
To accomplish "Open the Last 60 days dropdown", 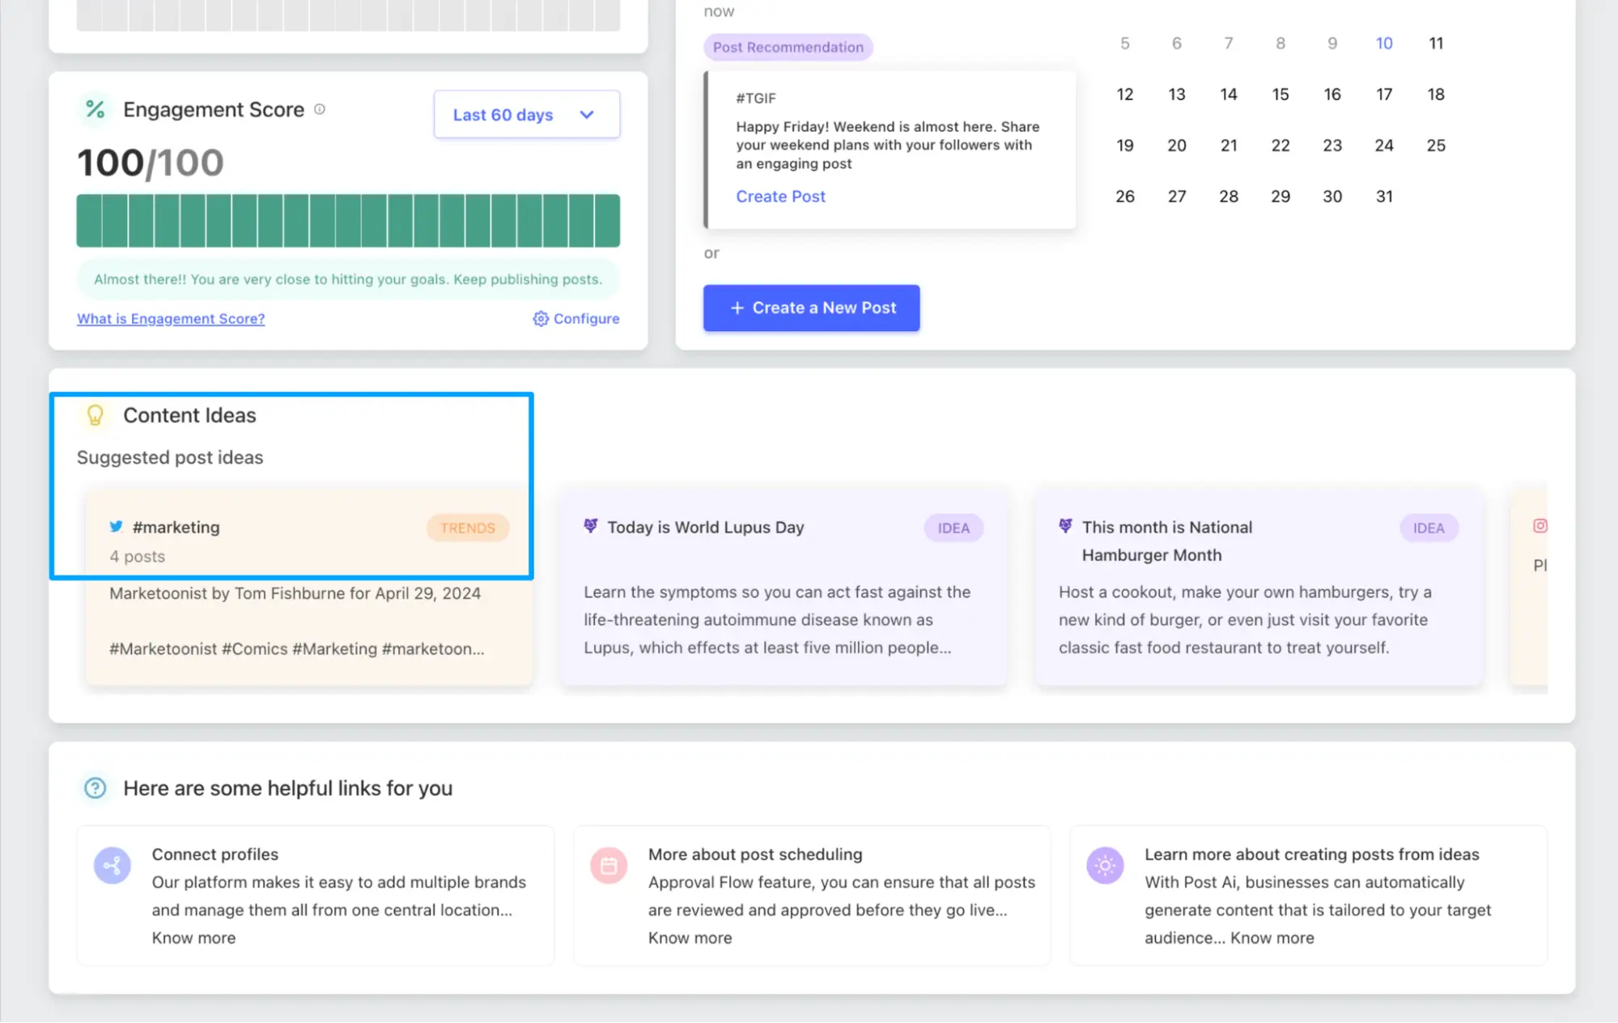I will (x=526, y=115).
